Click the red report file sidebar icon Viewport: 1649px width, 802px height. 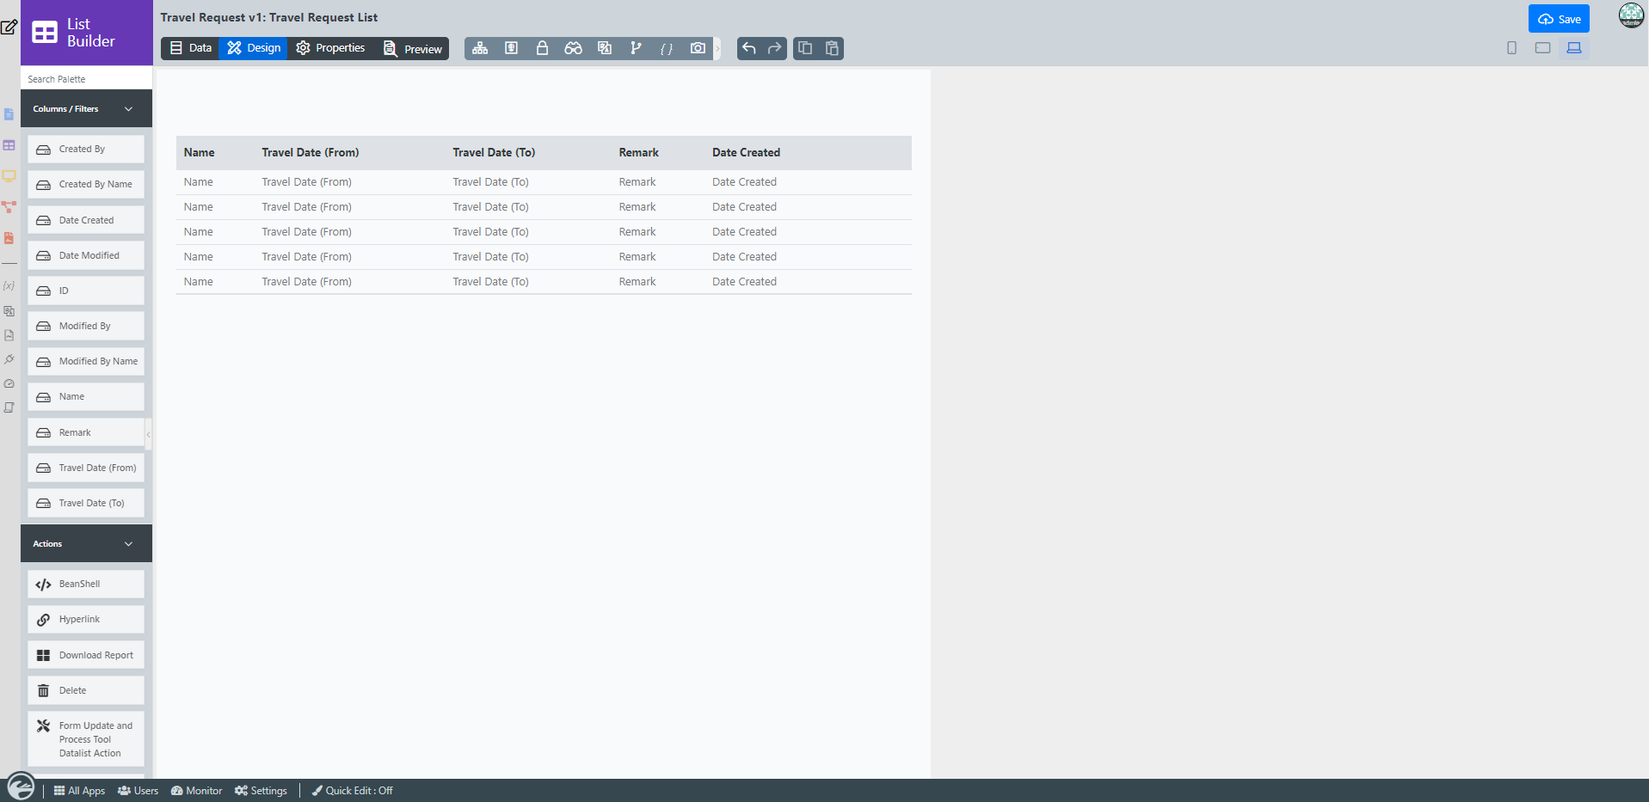pos(9,238)
